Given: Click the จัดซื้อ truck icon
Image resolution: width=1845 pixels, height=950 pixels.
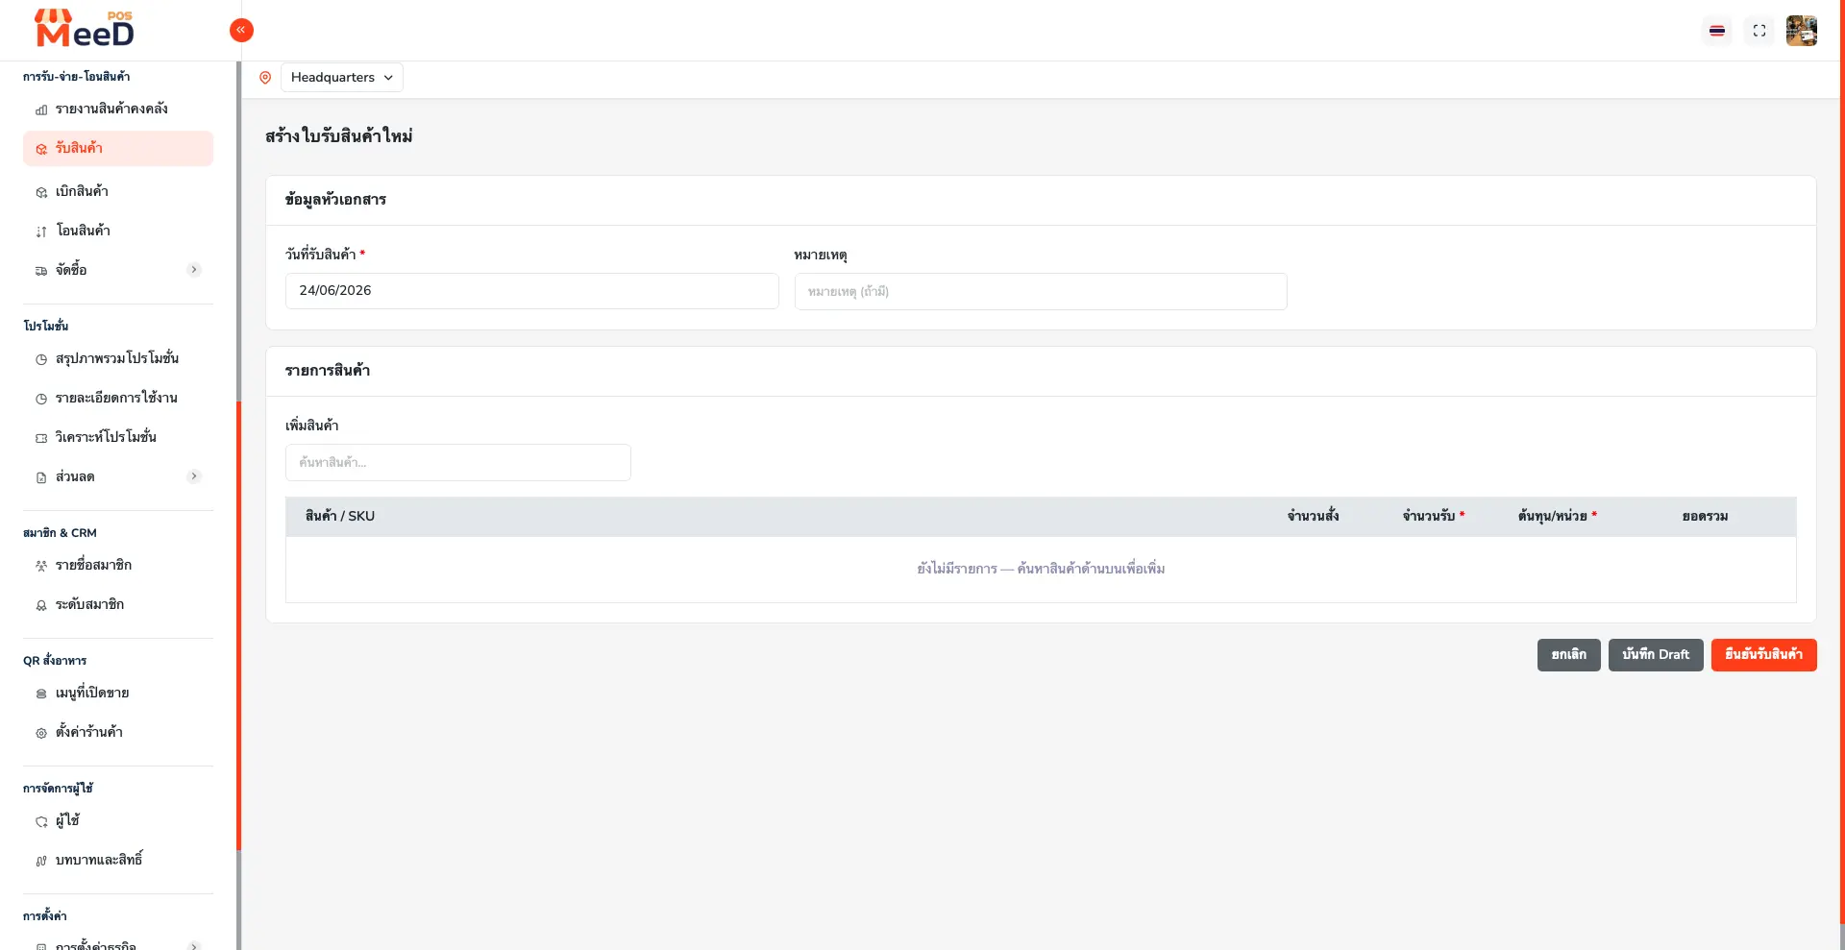Looking at the screenshot, I should click(x=41, y=271).
